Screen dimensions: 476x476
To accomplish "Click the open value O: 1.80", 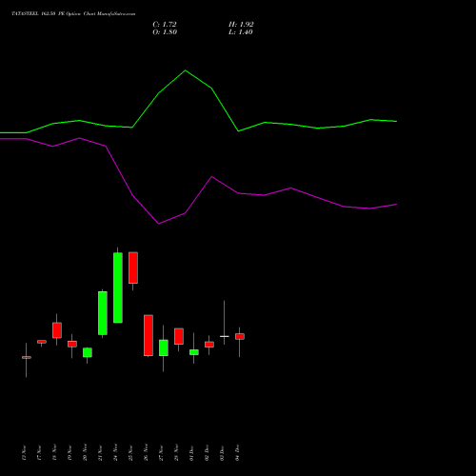I will (x=165, y=32).
